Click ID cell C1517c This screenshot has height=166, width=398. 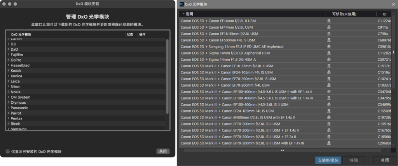click(384, 66)
